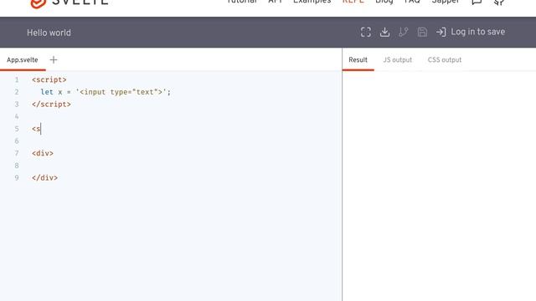Click the <div> opening tag line
Image resolution: width=536 pixels, height=301 pixels.
(43, 153)
